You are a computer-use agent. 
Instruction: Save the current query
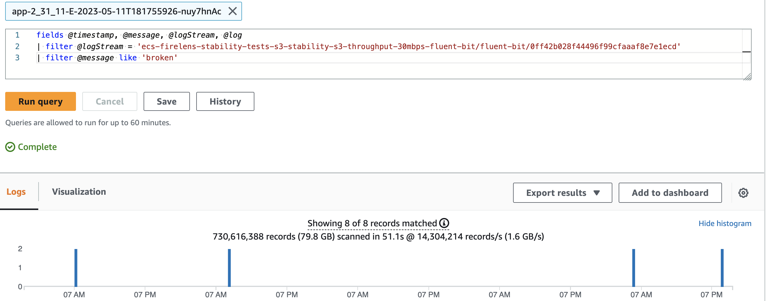pyautogui.click(x=167, y=101)
